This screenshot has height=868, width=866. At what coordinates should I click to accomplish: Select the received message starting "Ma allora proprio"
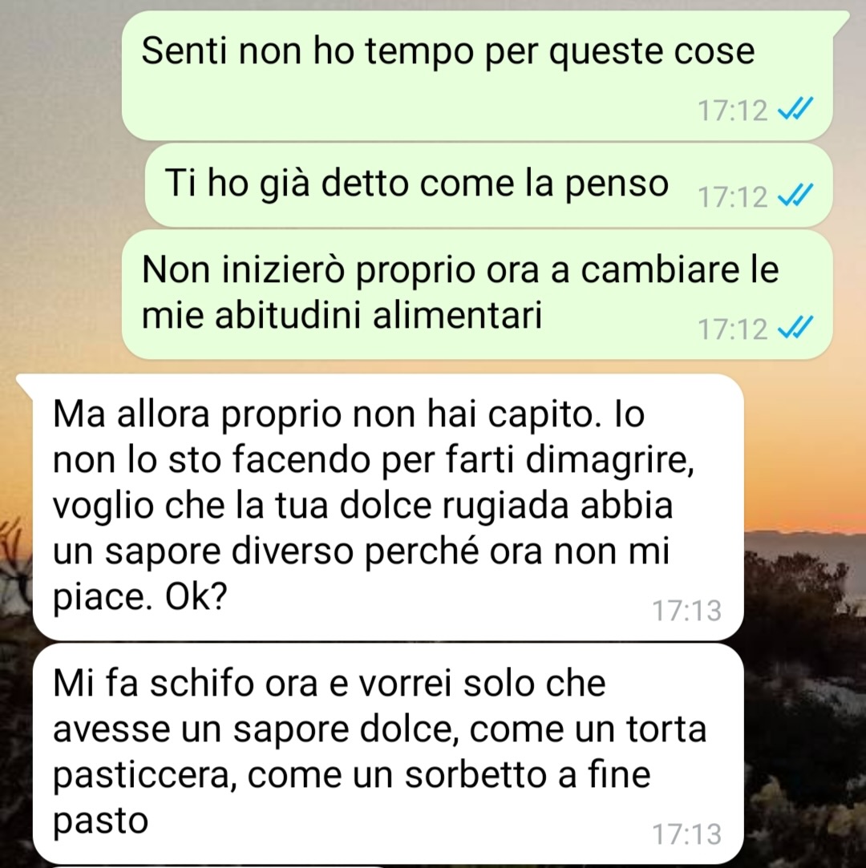[x=388, y=507]
